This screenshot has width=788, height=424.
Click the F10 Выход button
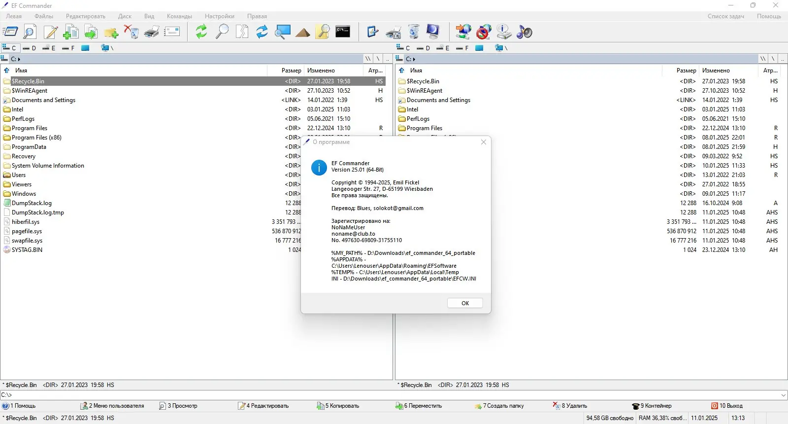(x=726, y=406)
